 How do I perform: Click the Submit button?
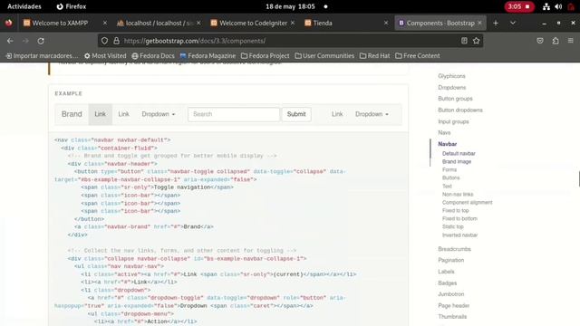296,114
